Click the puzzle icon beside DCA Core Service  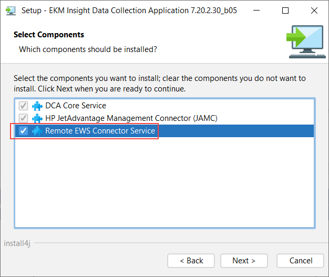pyautogui.click(x=37, y=106)
